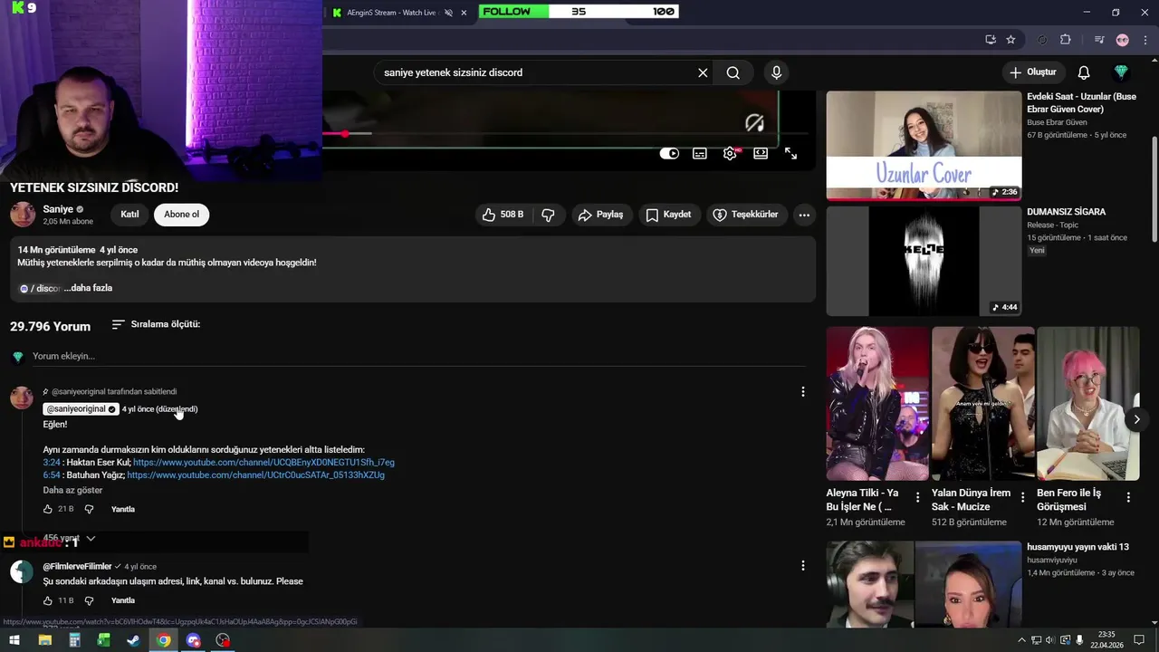The width and height of the screenshot is (1159, 652).
Task: Open the Paylaş share button
Action: tap(600, 215)
